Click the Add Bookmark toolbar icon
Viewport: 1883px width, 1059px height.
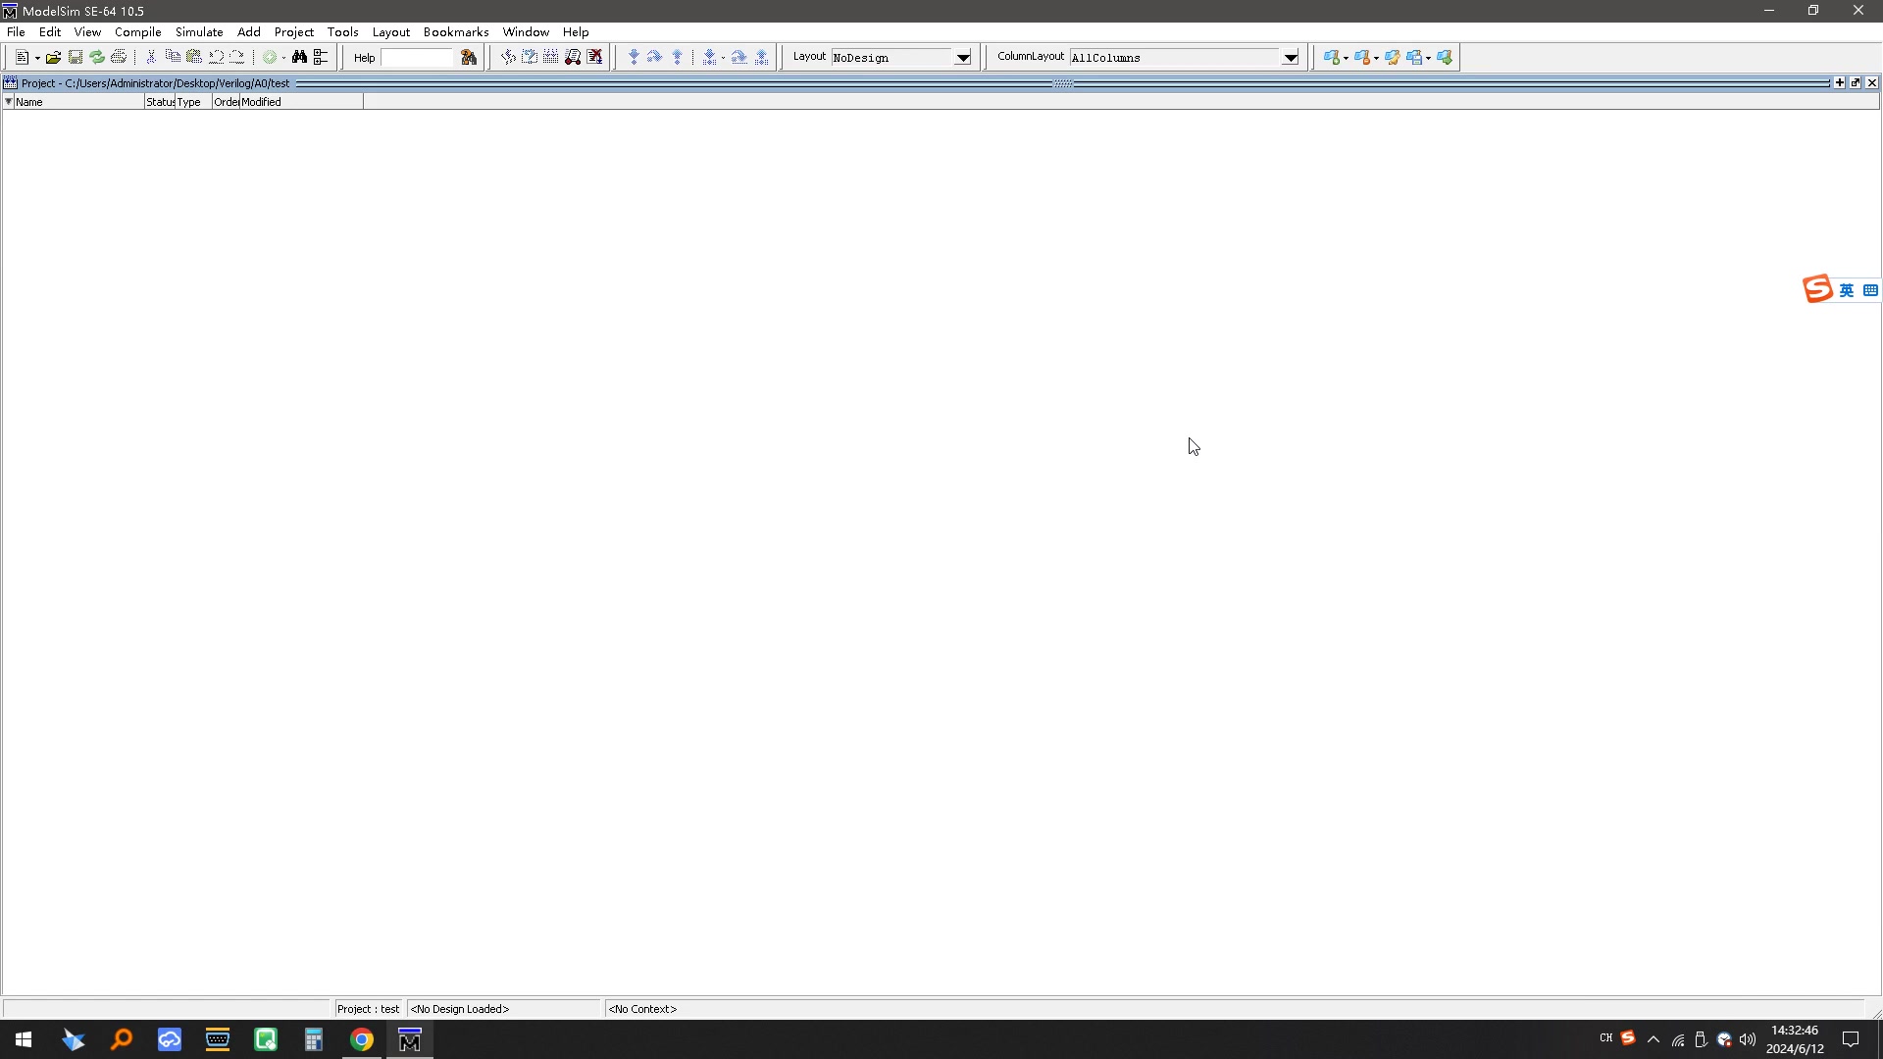1332,58
